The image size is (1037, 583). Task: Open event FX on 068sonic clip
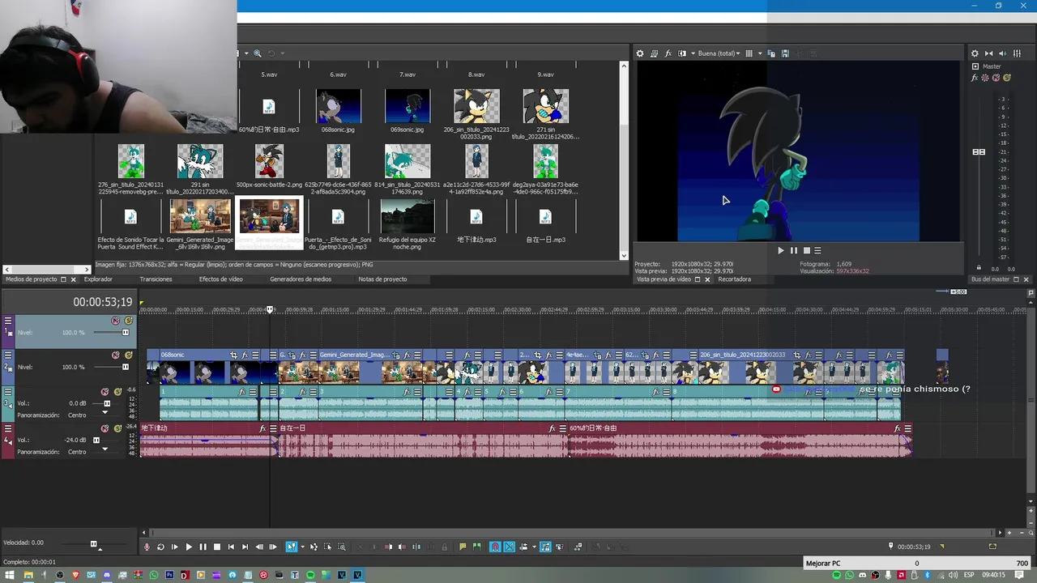pyautogui.click(x=245, y=355)
